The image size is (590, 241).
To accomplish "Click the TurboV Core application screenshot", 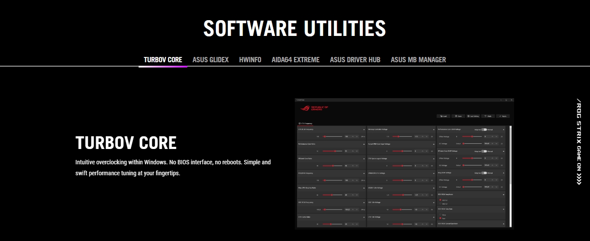I will click(x=404, y=163).
